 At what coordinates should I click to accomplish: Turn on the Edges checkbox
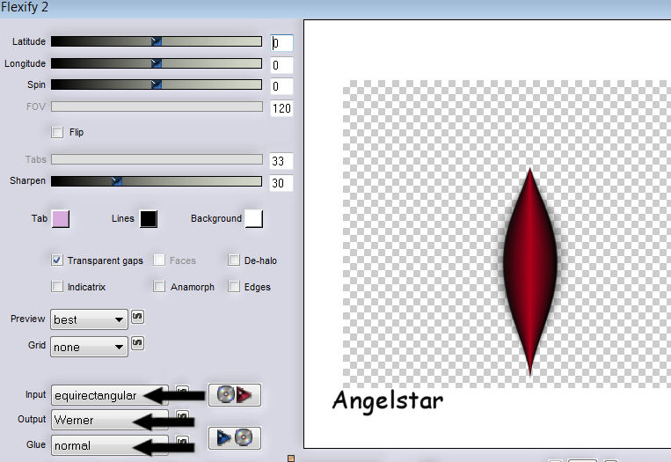tap(234, 287)
